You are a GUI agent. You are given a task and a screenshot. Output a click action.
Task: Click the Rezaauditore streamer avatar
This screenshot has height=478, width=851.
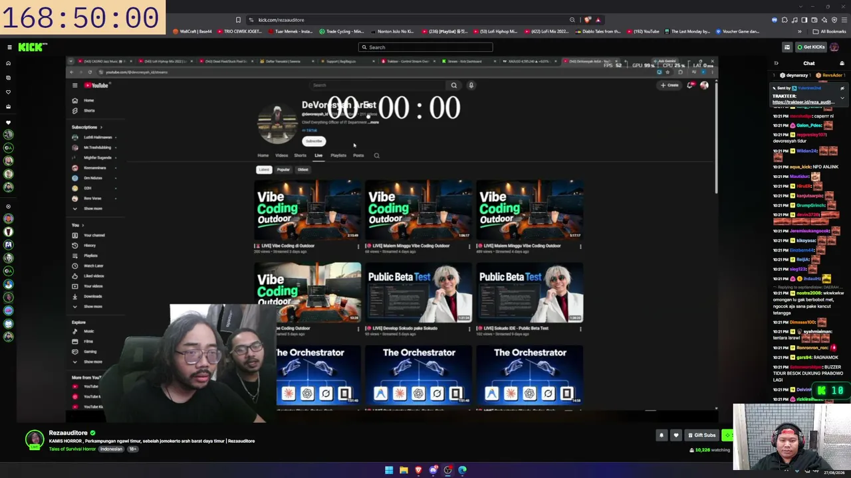pyautogui.click(x=34, y=439)
